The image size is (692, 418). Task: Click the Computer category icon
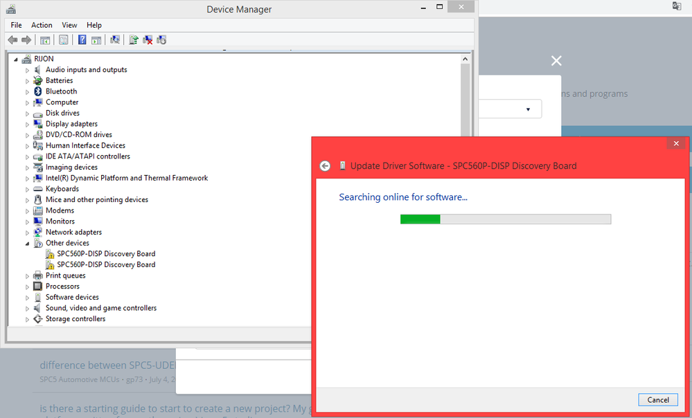38,102
